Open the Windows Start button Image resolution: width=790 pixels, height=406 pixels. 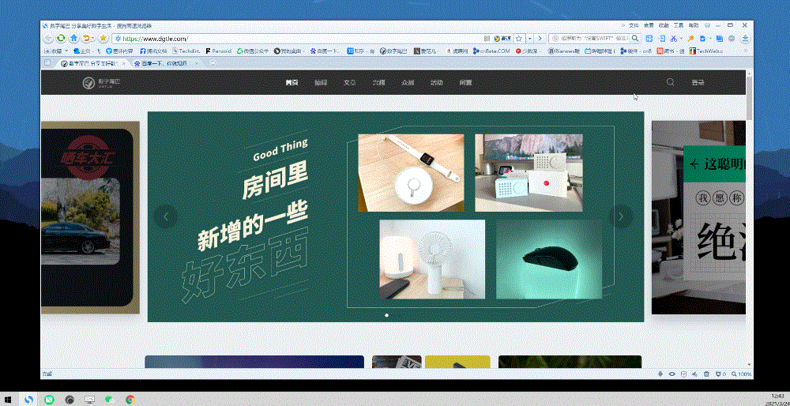coord(9,400)
